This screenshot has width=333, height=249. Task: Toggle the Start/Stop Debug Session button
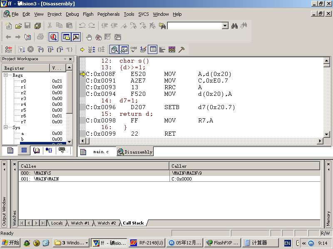(x=53, y=37)
